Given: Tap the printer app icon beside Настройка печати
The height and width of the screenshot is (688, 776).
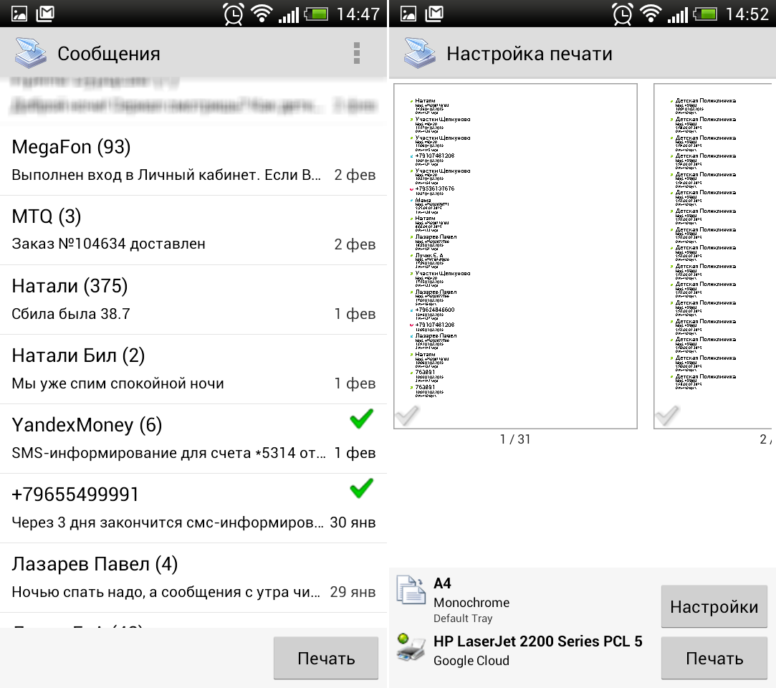Looking at the screenshot, I should (x=421, y=54).
